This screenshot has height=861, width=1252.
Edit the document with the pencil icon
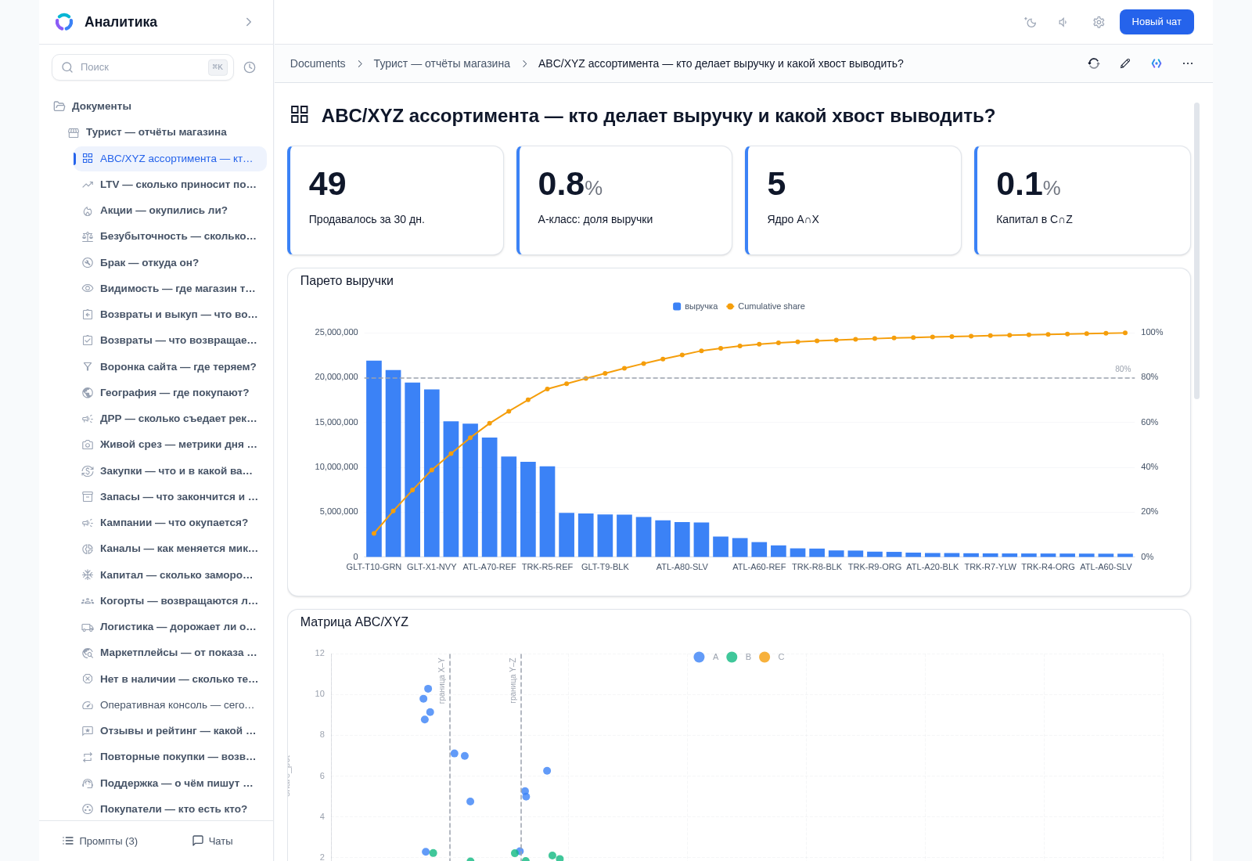(x=1125, y=63)
